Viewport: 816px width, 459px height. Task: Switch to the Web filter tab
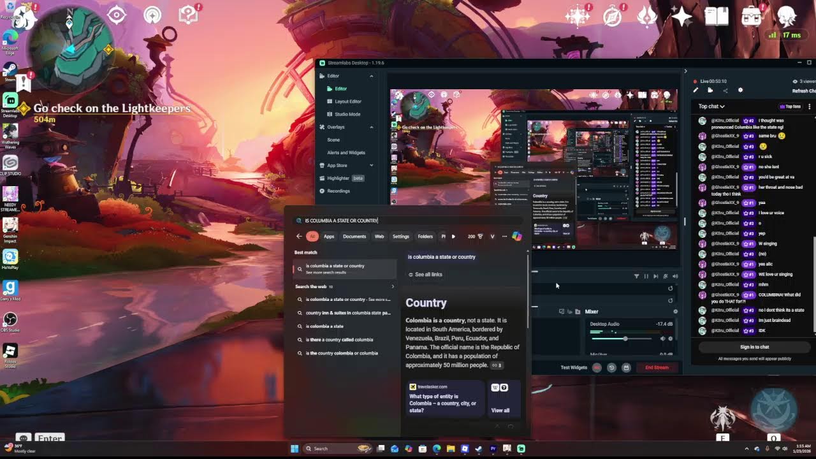pyautogui.click(x=379, y=237)
